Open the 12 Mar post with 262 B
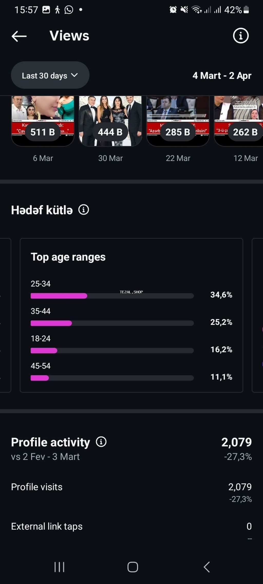 239,121
